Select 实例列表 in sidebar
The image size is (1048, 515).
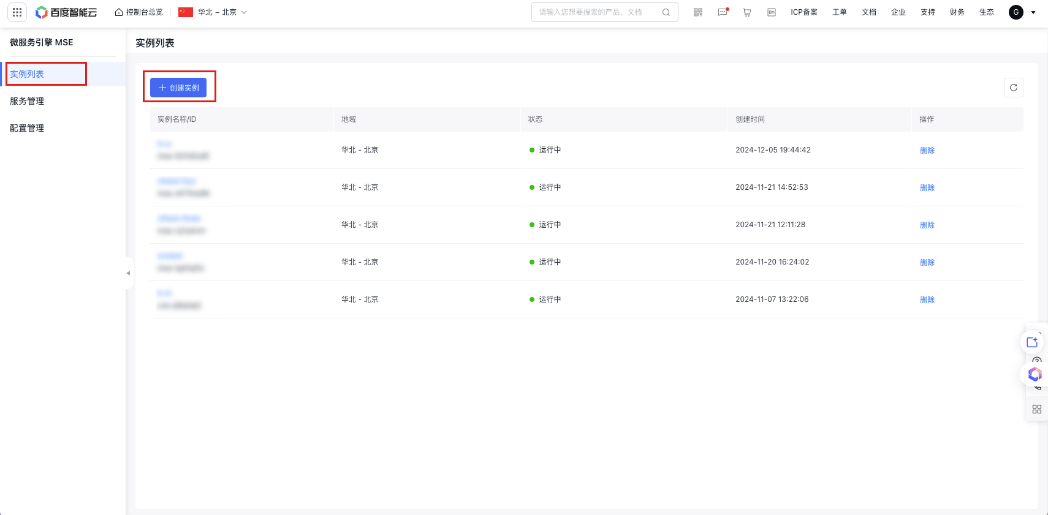coord(63,74)
